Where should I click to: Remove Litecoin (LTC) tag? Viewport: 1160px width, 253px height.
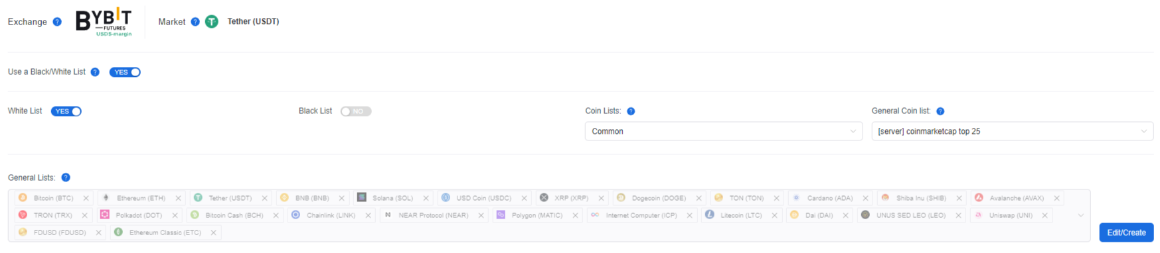[774, 215]
